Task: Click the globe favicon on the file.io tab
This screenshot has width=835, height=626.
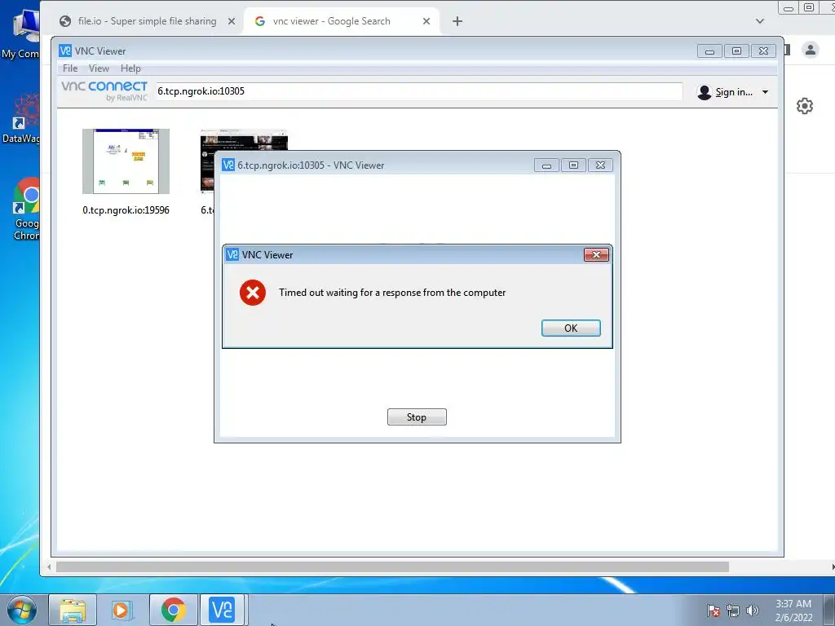Action: (65, 21)
